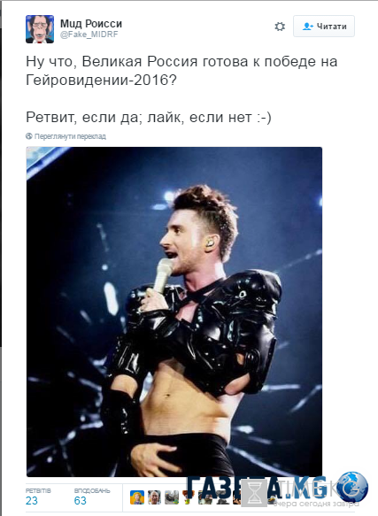Viewport: 378px width, 516px height.
Task: Open the first liker avatar with blue-yellow background
Action: click(x=137, y=497)
